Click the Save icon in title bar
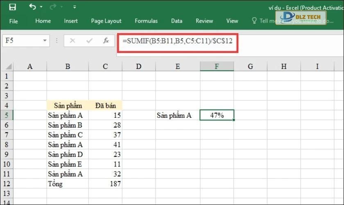Screen dimensions: 344x205 click(x=12, y=7)
